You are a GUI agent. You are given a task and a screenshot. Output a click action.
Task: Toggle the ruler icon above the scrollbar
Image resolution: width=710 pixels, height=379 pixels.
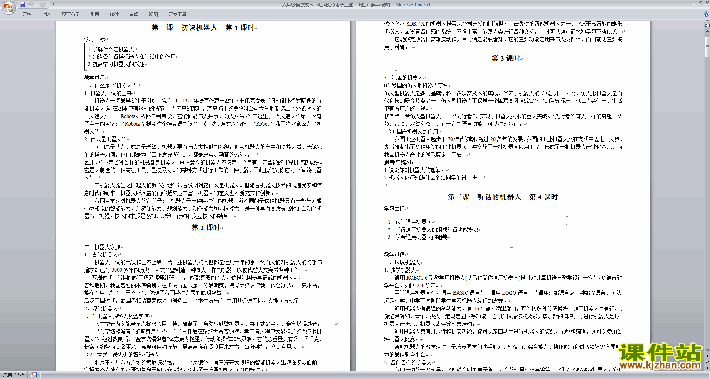tap(707, 25)
